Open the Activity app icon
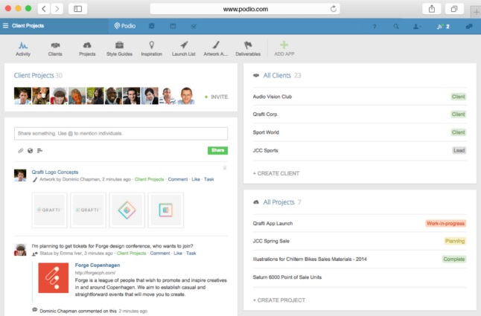 click(22, 48)
